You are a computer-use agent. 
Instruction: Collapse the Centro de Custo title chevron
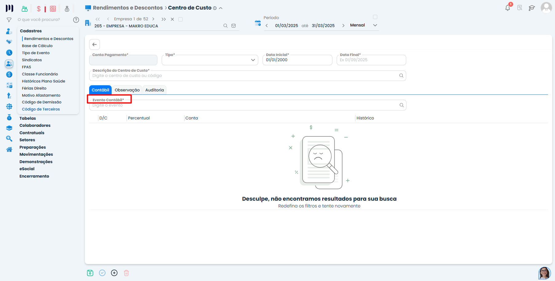coord(221,8)
